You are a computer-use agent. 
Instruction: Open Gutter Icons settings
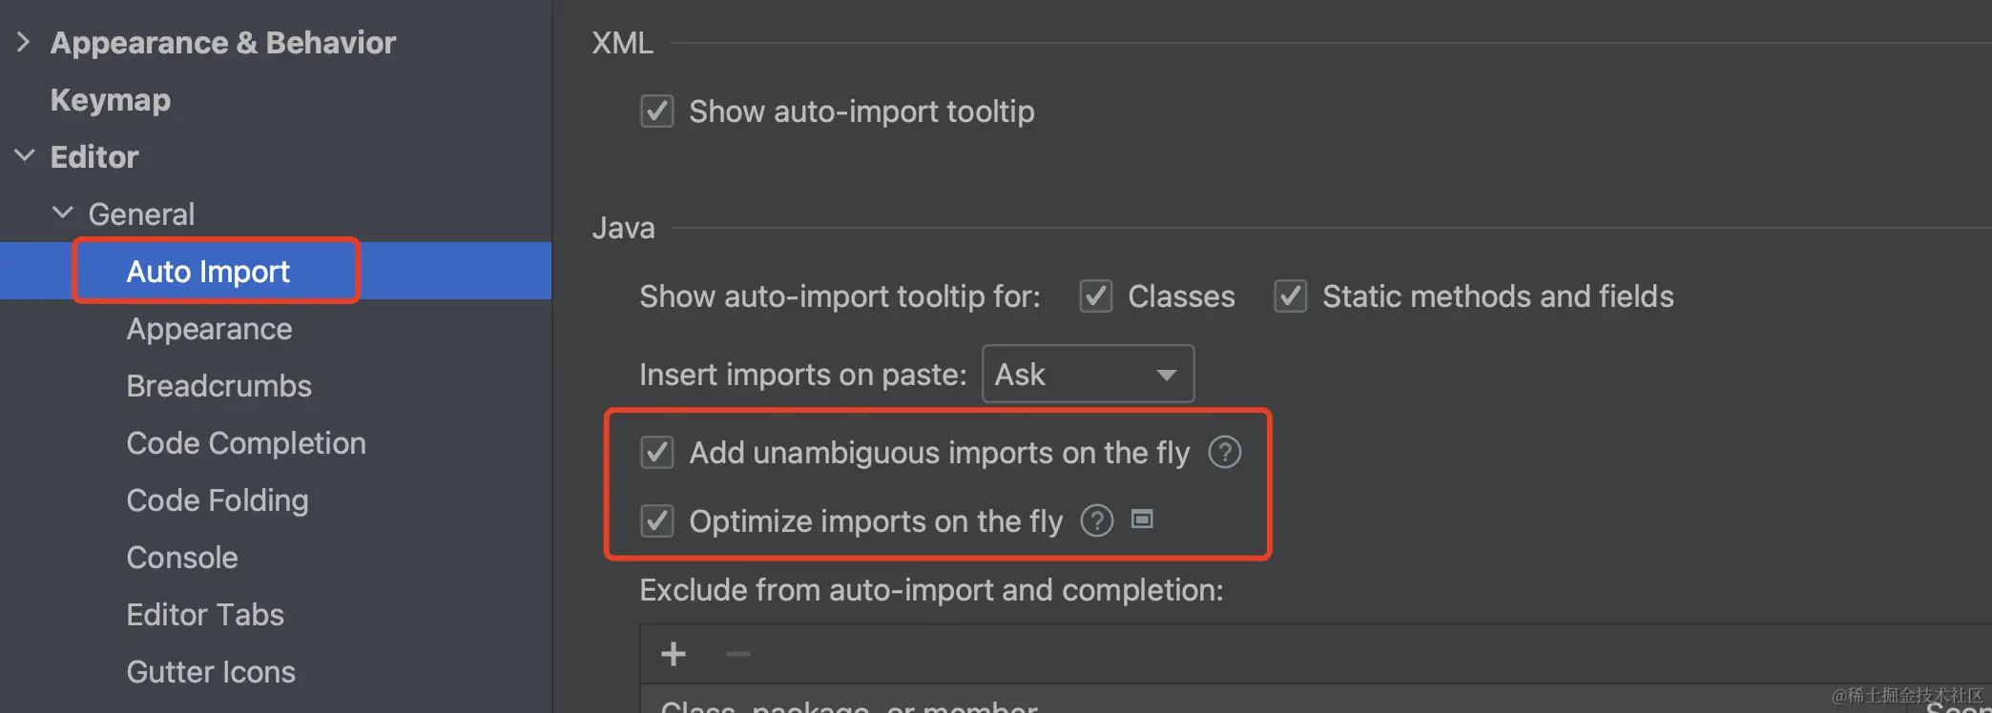pyautogui.click(x=211, y=672)
